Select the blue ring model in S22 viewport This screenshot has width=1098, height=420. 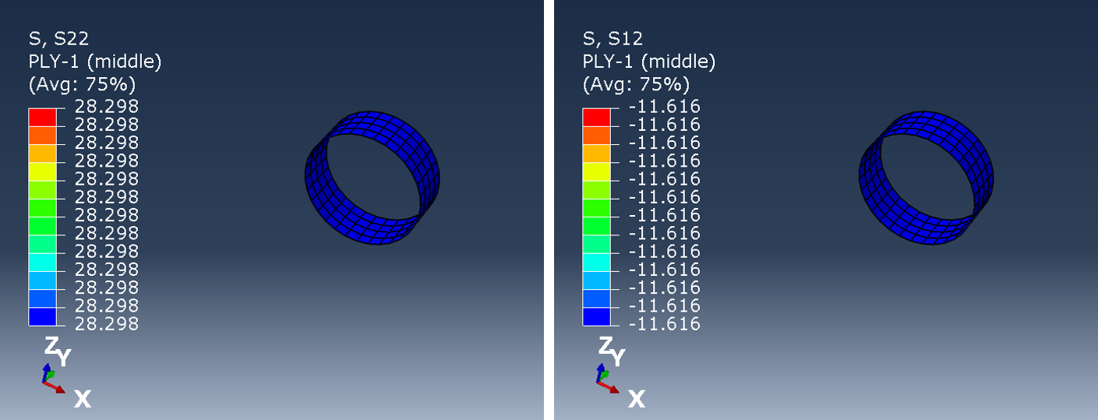coord(372,179)
